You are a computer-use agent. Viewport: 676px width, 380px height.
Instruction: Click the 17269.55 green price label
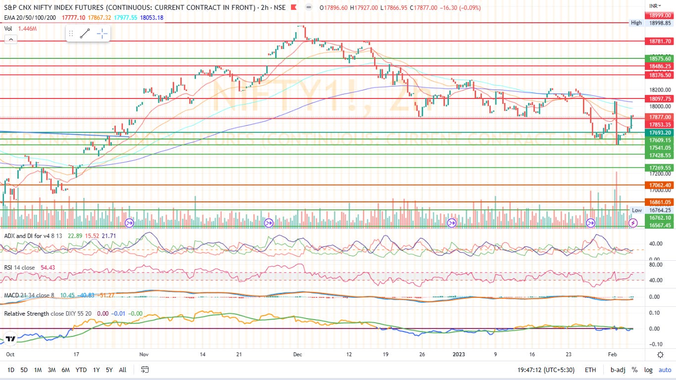pyautogui.click(x=660, y=168)
